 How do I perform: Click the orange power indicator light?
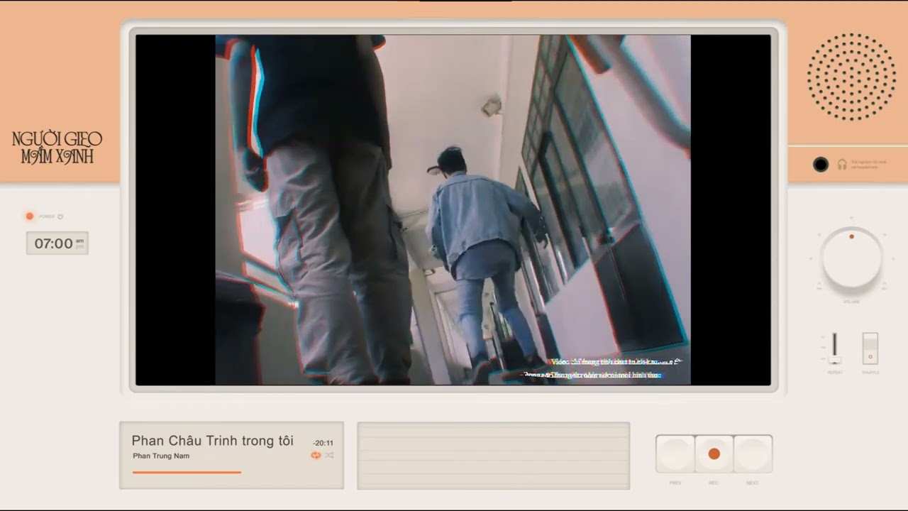coord(30,216)
